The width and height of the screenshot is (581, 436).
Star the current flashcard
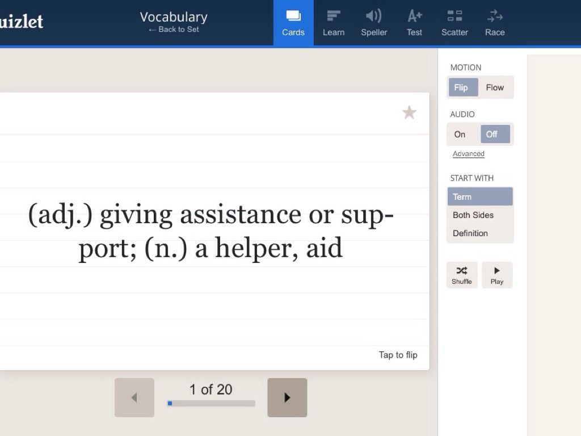409,113
